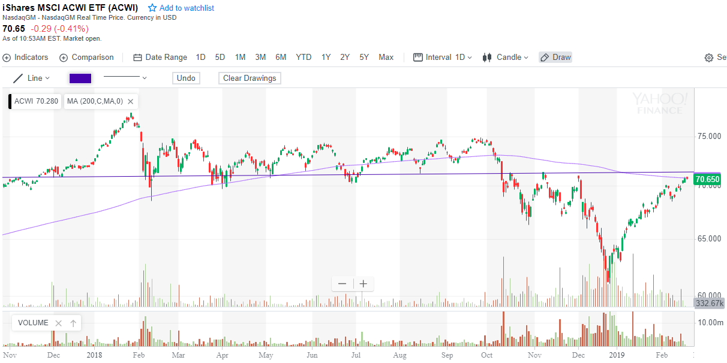The image size is (727, 363).
Task: Select the 2Y date range
Action: (345, 58)
